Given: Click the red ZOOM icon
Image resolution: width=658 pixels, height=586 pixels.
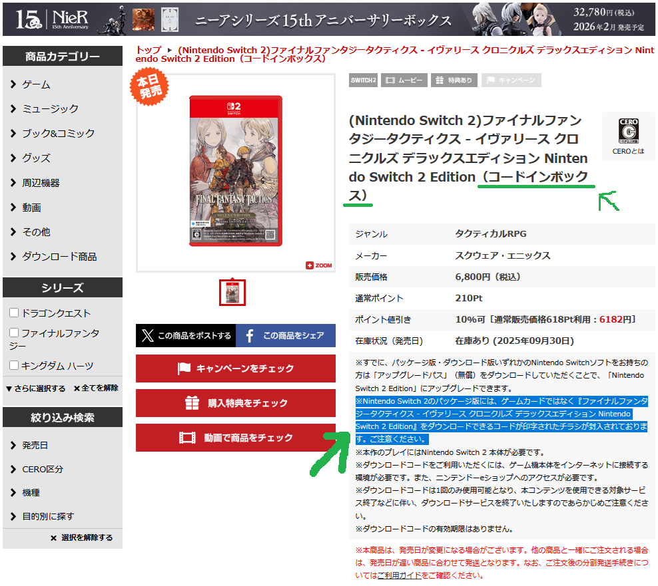Looking at the screenshot, I should [x=319, y=265].
